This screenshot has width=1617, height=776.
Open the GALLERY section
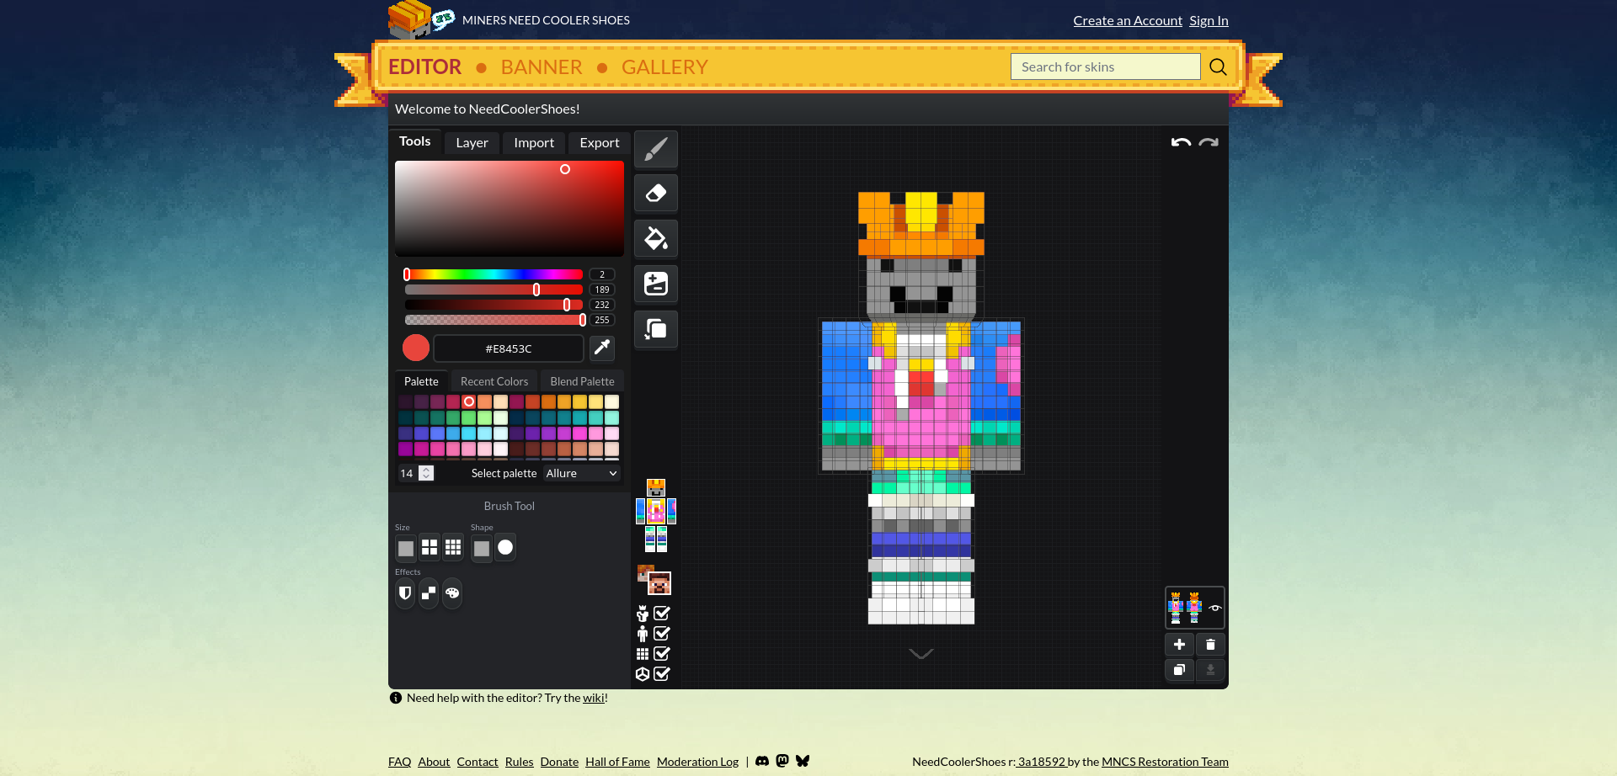click(x=664, y=66)
